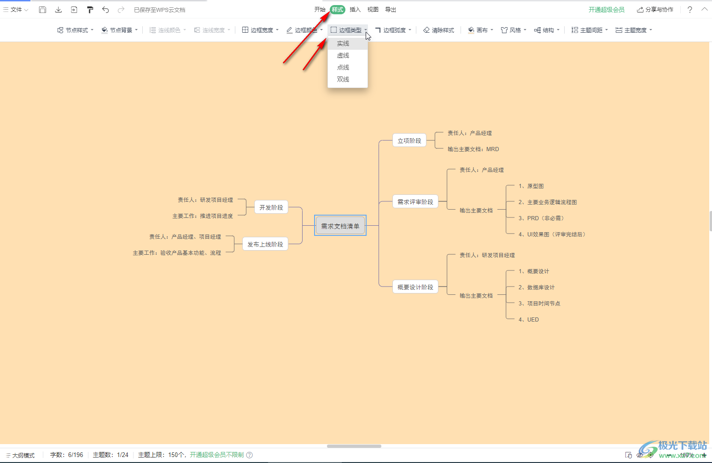Switch to the 插入 tab
This screenshot has width=712, height=463.
[x=355, y=10]
